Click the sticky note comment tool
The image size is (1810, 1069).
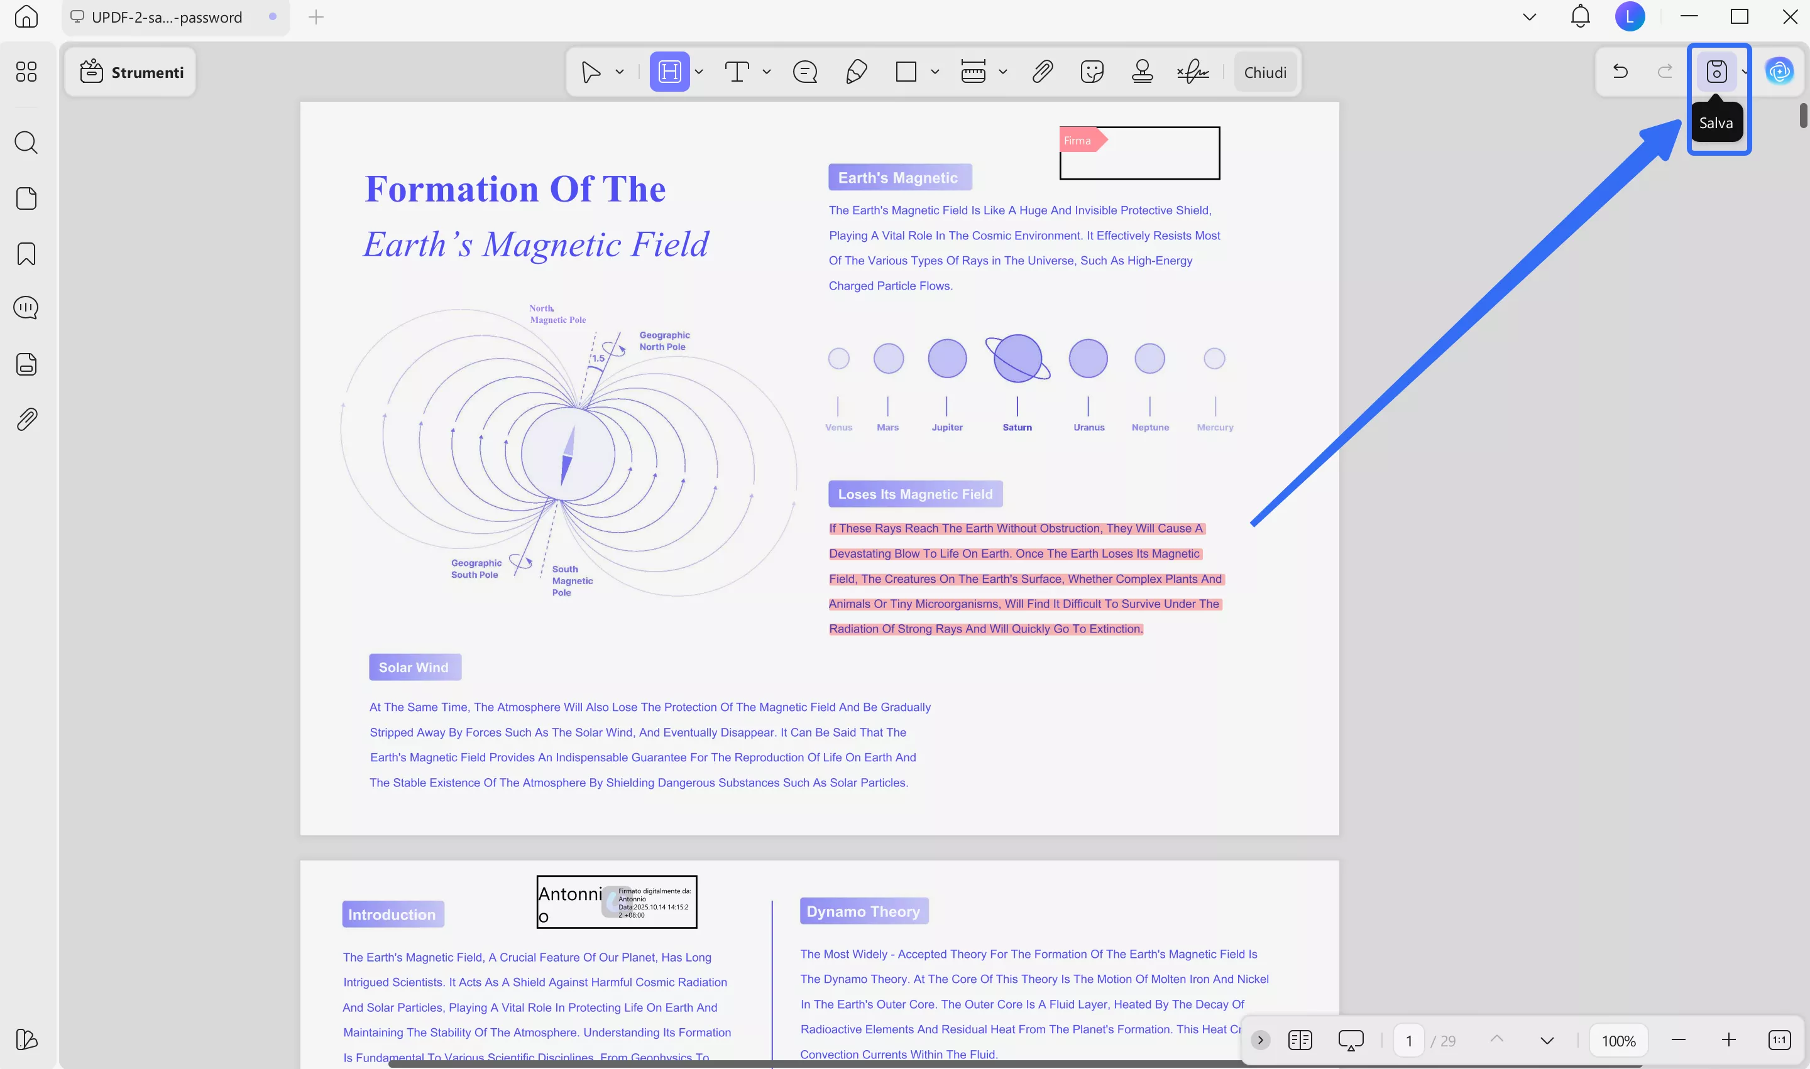[804, 72]
